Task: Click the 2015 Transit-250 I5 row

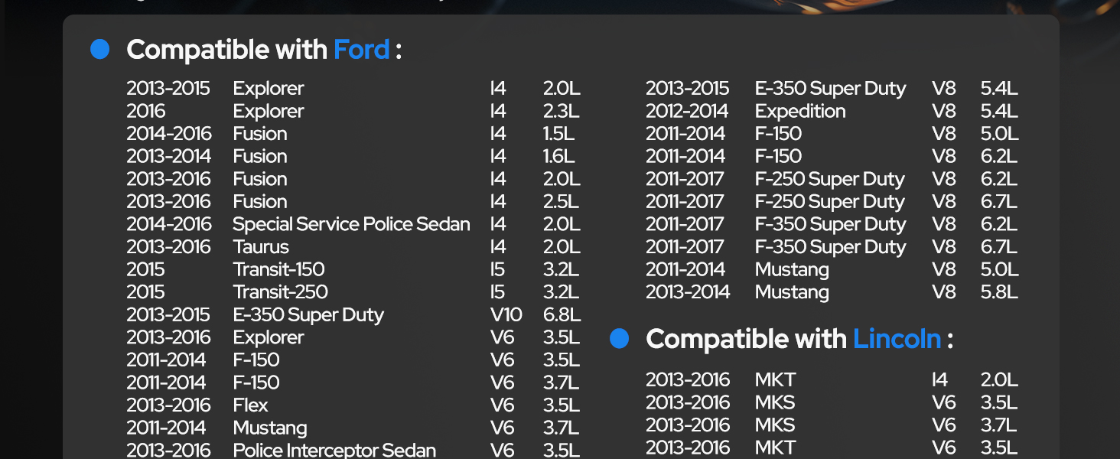Action: tap(353, 292)
